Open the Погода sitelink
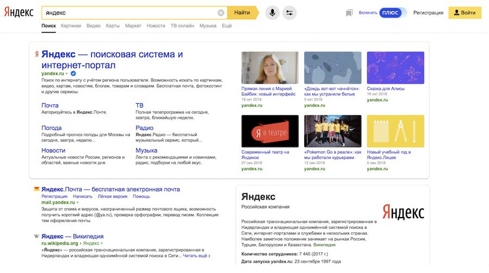 (x=52, y=128)
